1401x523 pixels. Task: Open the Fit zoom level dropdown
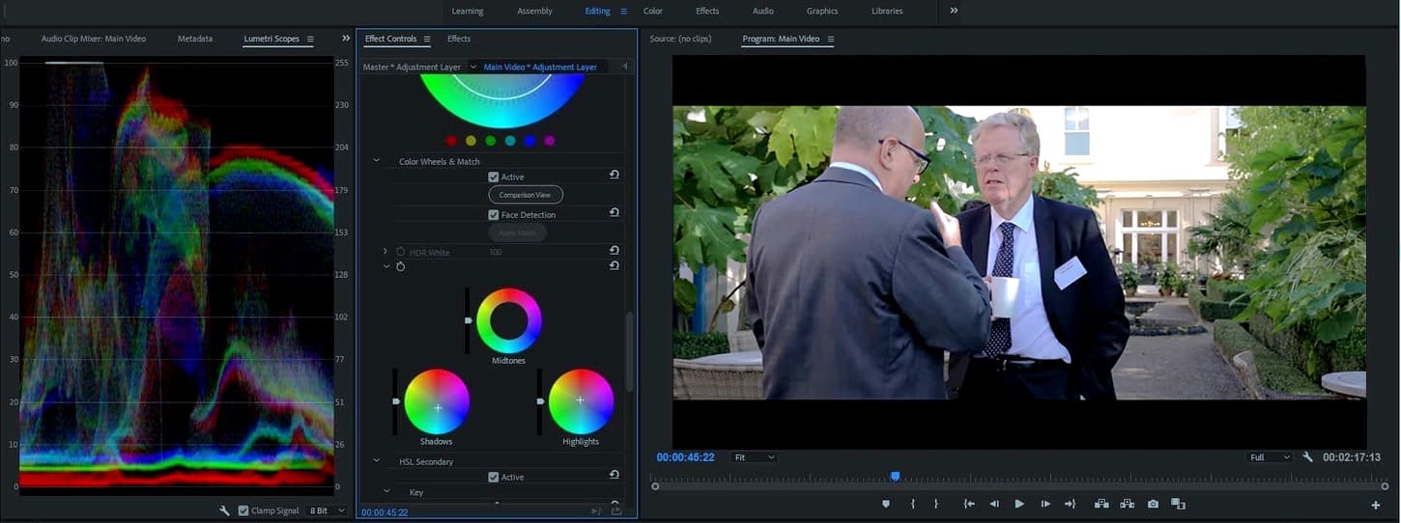point(754,457)
